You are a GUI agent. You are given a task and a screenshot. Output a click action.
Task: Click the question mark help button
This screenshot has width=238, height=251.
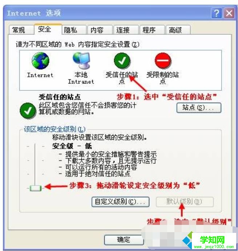pyautogui.click(x=217, y=13)
